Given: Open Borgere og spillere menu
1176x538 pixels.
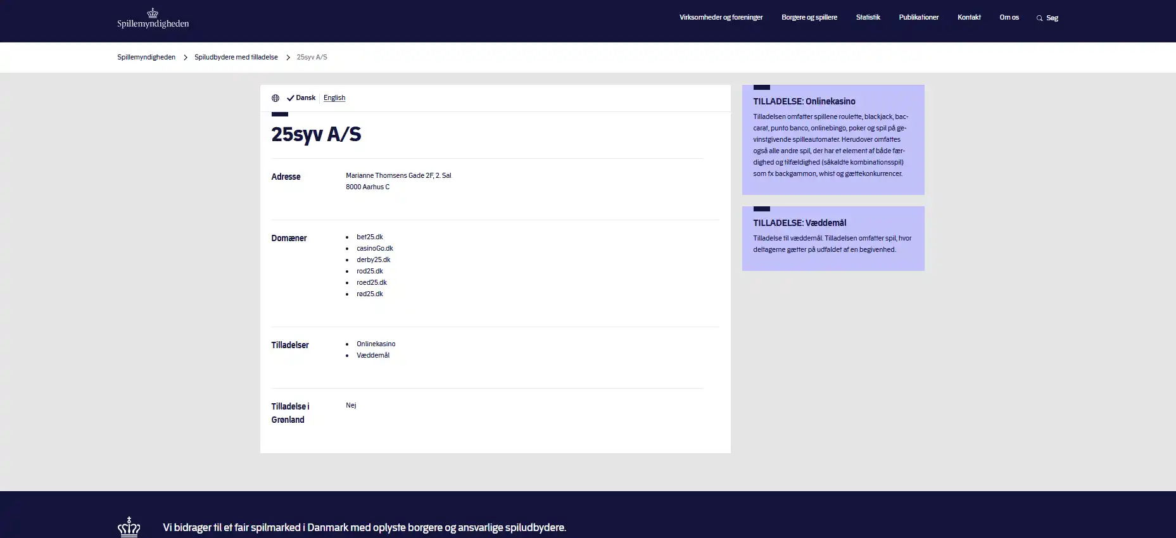Looking at the screenshot, I should point(809,18).
